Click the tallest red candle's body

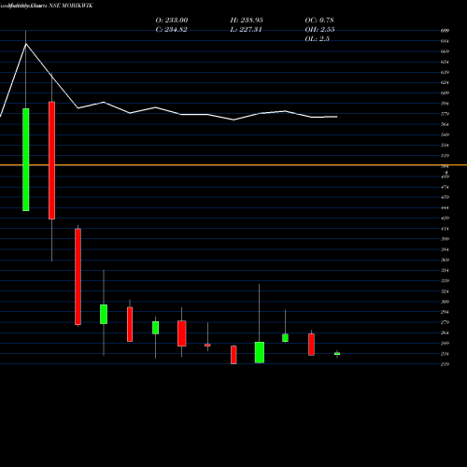pos(51,161)
